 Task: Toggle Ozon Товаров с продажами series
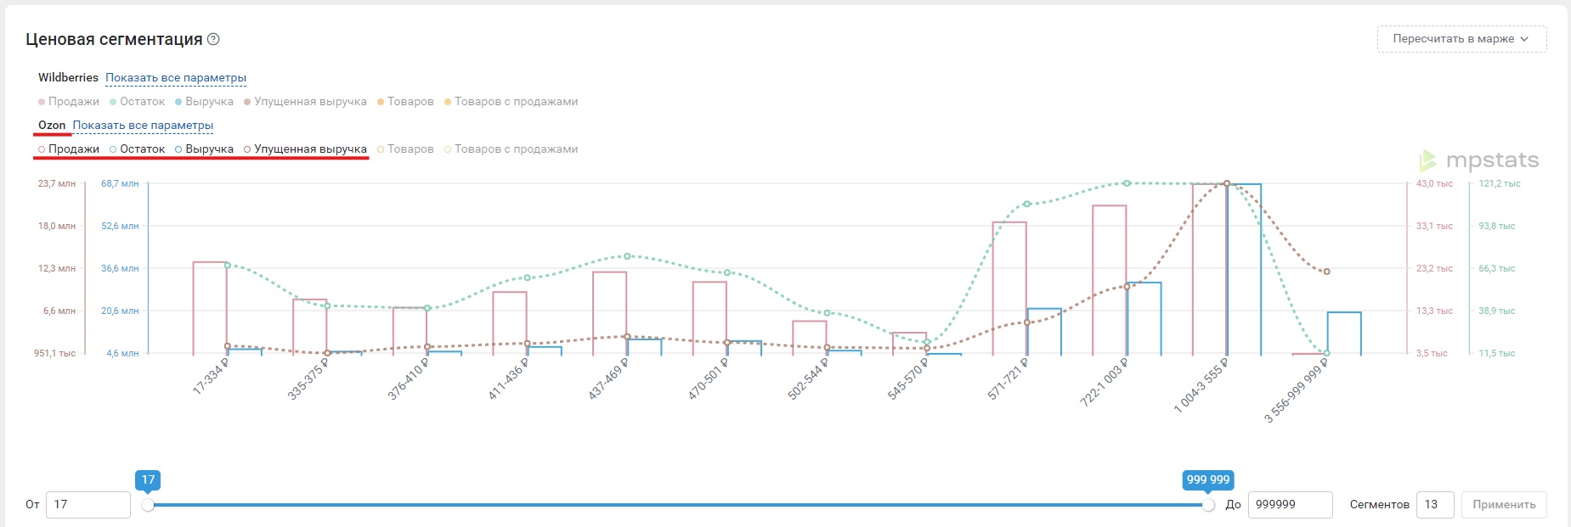coord(511,149)
